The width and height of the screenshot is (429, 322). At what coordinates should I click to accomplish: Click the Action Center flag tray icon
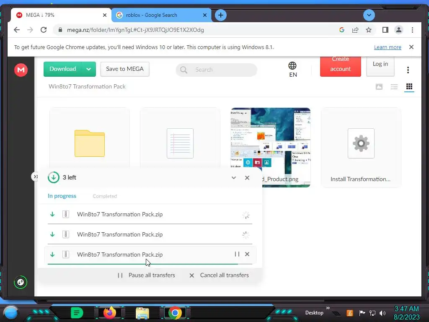click(362, 313)
